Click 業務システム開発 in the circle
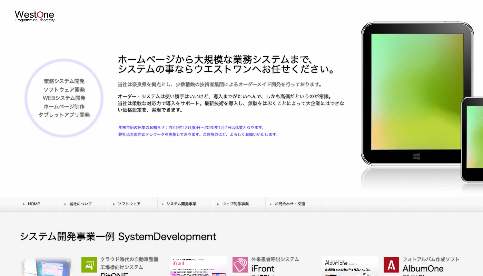This screenshot has width=483, height=276. [x=64, y=81]
